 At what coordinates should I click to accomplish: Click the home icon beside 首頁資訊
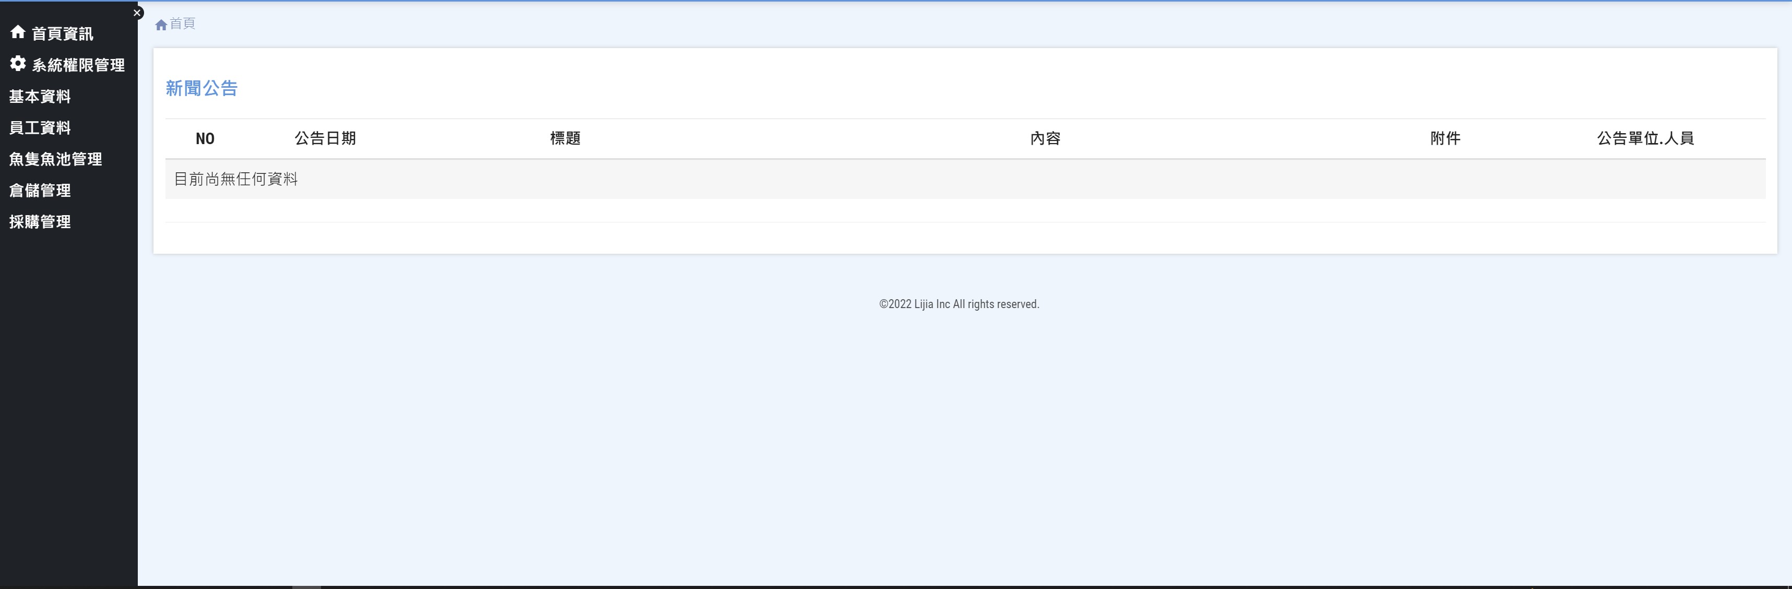[17, 32]
